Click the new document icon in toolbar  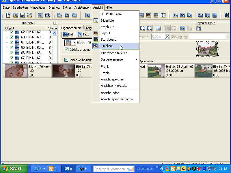(x=8, y=15)
